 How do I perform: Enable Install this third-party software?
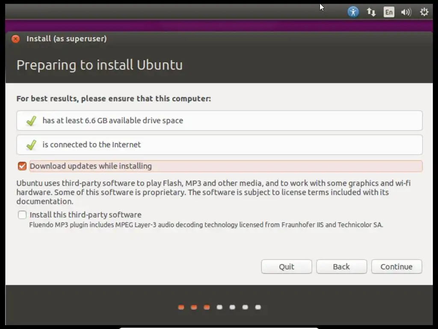click(x=22, y=215)
